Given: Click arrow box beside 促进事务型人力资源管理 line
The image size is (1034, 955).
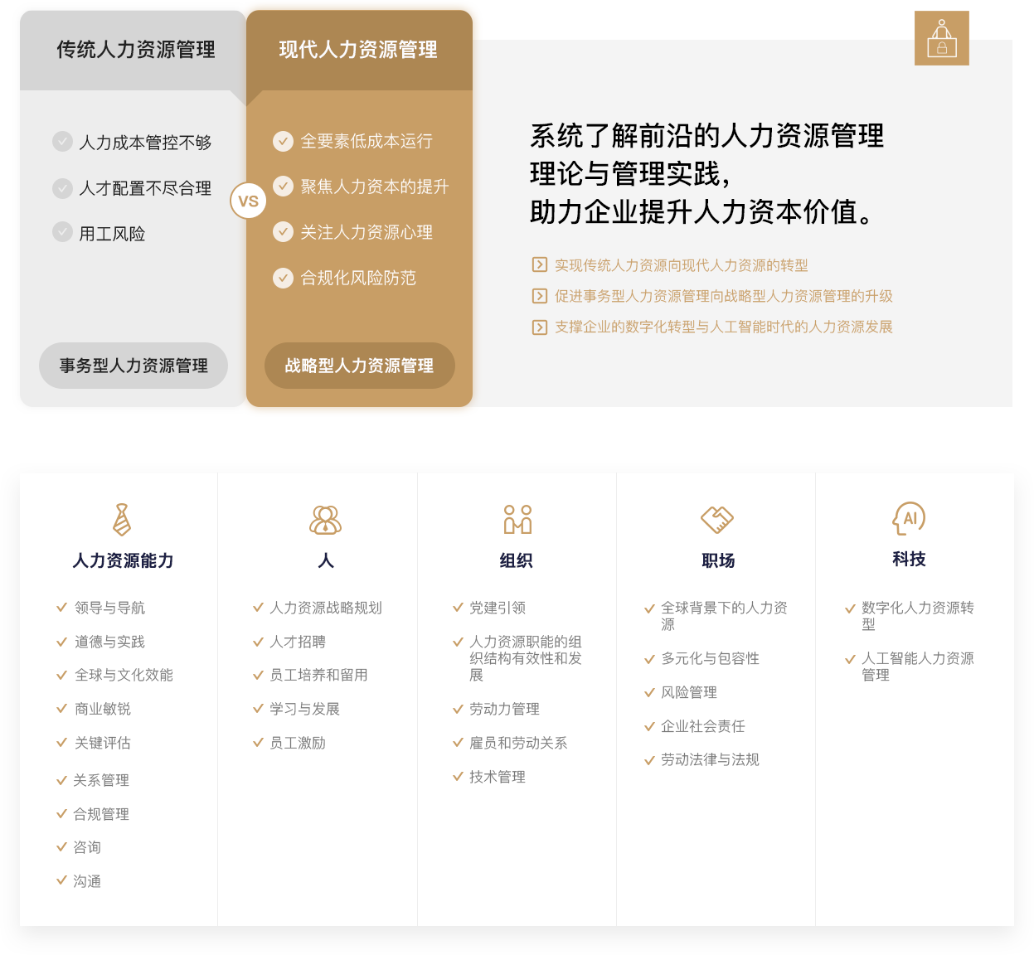Looking at the screenshot, I should (539, 296).
